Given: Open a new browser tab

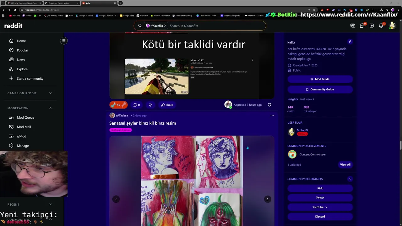Looking at the screenshot, I should pyautogui.click(x=121, y=3).
